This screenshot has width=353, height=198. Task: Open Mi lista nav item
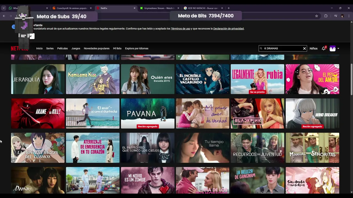click(117, 48)
